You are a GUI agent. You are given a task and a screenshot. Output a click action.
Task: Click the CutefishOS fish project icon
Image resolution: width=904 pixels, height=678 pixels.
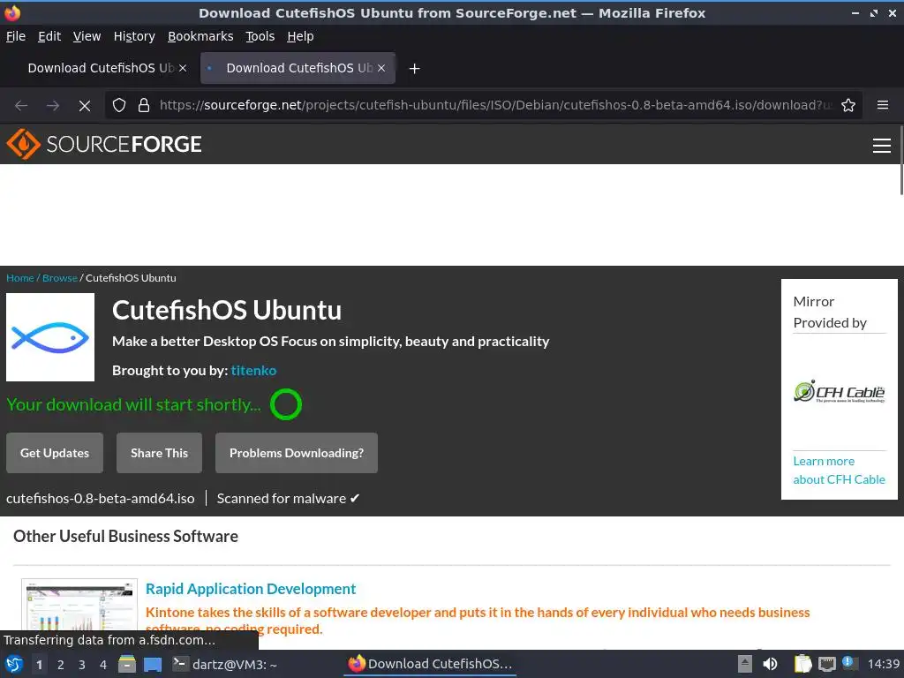[50, 337]
